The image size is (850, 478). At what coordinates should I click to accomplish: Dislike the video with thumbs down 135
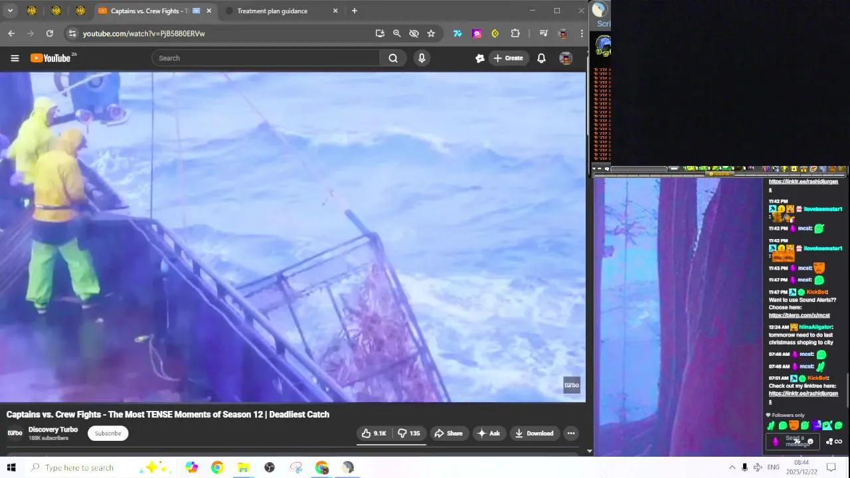pos(409,434)
